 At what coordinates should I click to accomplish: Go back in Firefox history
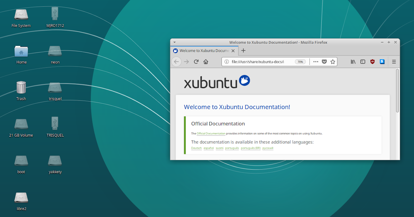(176, 62)
